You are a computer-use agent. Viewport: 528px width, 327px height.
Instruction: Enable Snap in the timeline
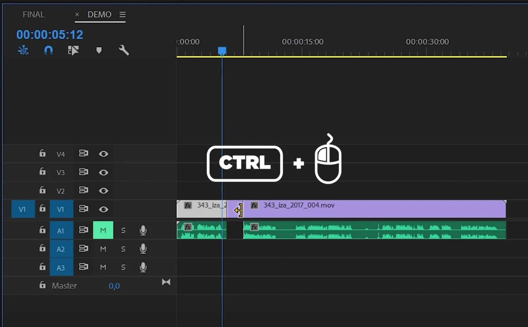(x=48, y=50)
